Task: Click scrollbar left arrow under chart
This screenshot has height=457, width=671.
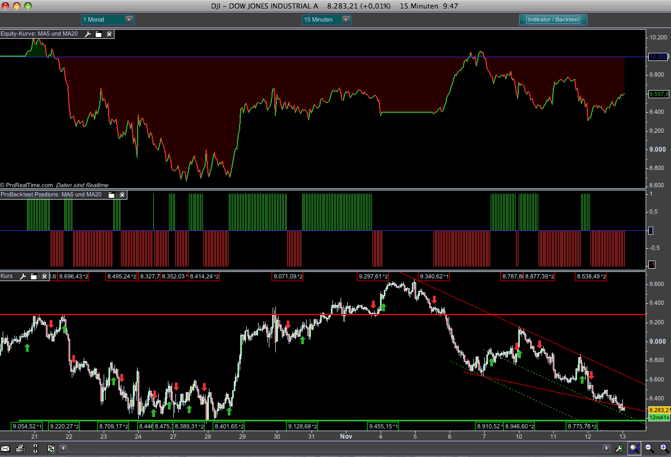Action: pos(63,448)
